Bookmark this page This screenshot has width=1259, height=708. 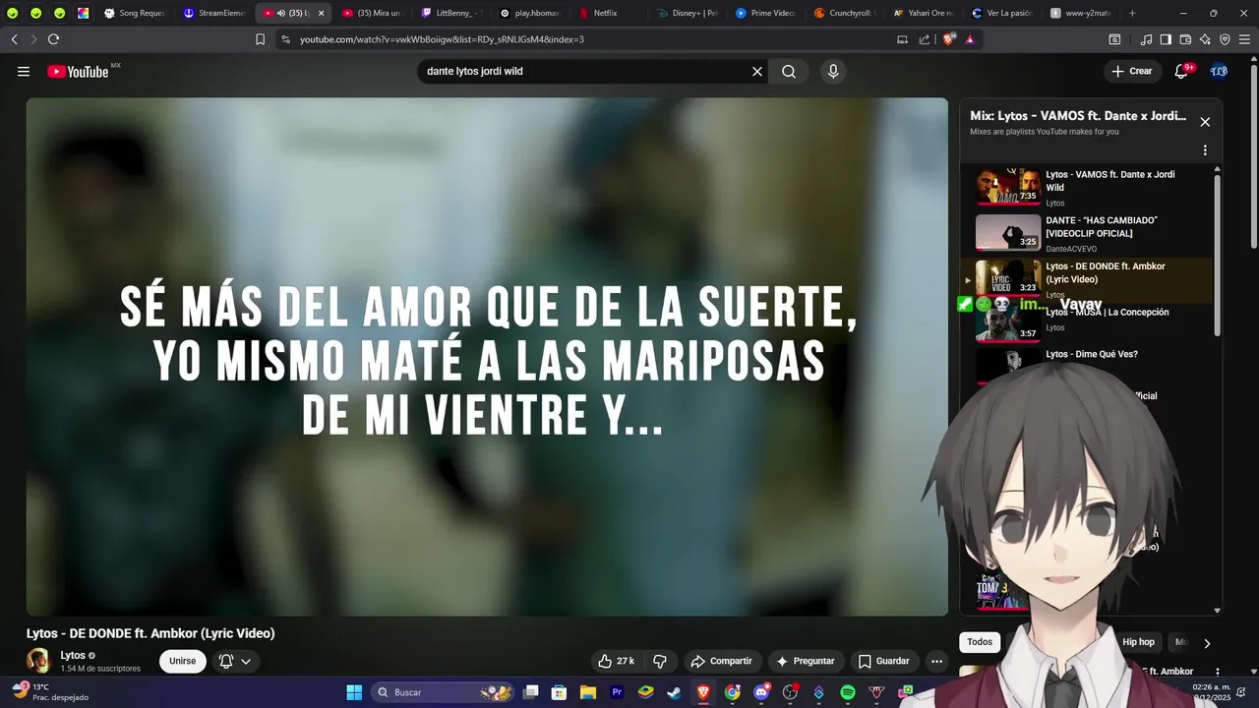pyautogui.click(x=260, y=39)
